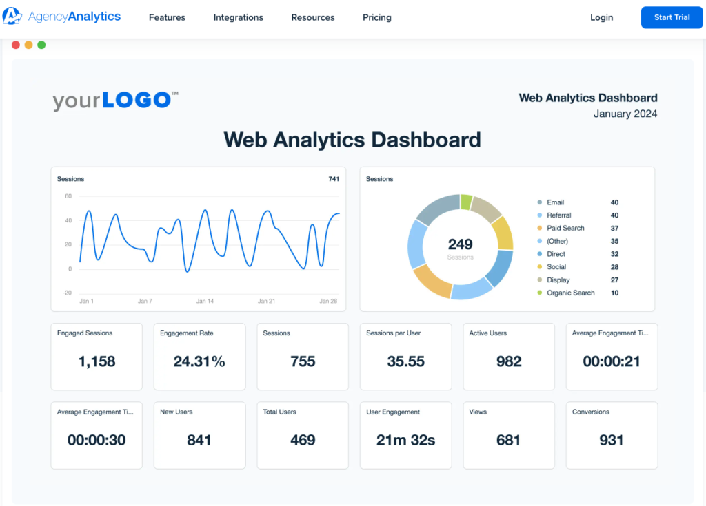706x506 pixels.
Task: Click the Organic Search legend dot
Action: pos(539,293)
